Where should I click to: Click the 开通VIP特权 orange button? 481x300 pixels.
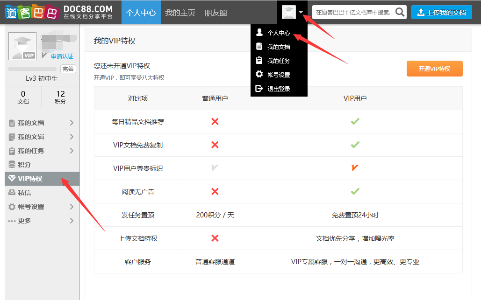[x=434, y=68]
